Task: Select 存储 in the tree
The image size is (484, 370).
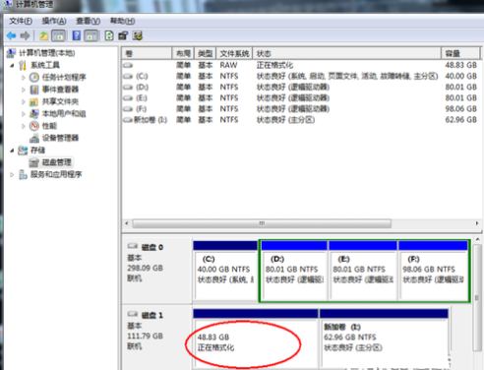Action: 37,150
